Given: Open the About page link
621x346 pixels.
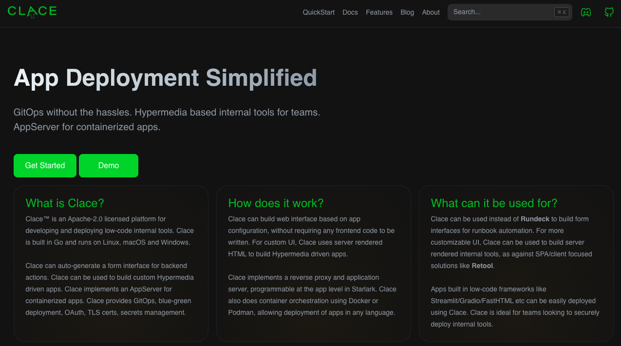Looking at the screenshot, I should 431,12.
